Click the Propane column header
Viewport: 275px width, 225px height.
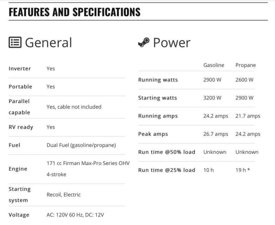[245, 65]
